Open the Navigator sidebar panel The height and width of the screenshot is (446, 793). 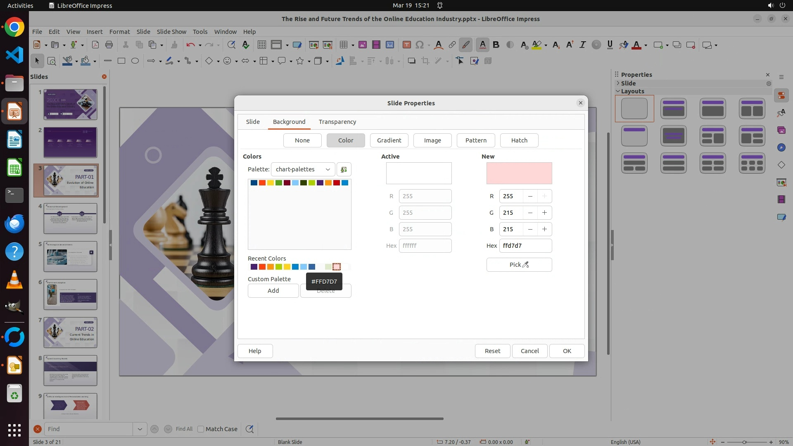pos(781,147)
